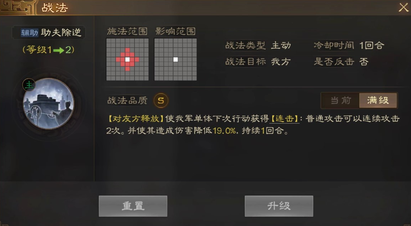Click the 19.0% damage value text
411x226 pixels.
(224, 130)
